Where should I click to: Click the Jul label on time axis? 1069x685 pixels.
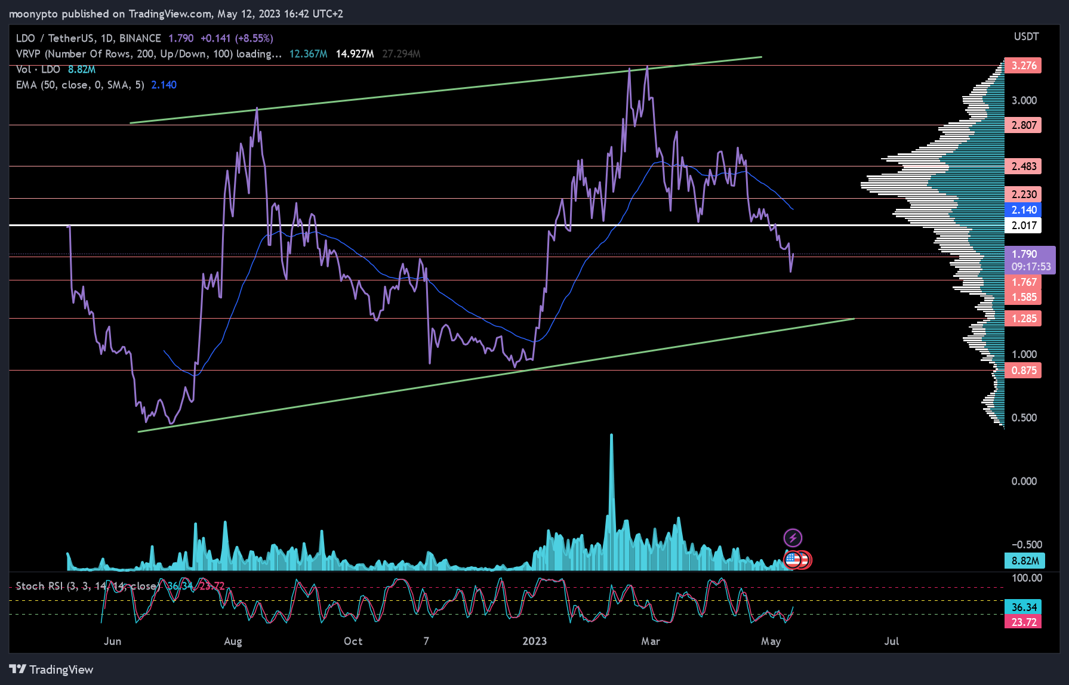[x=891, y=641]
